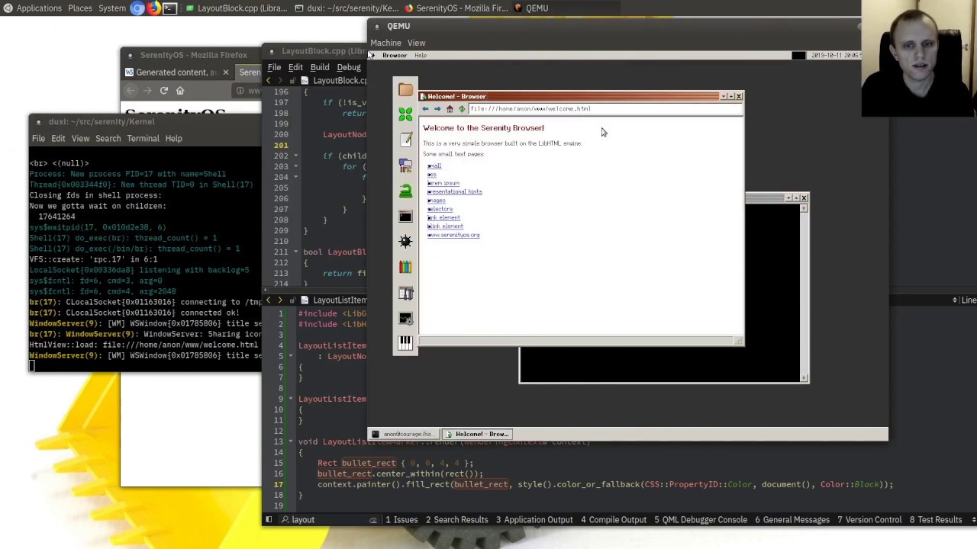
Task: Open the terminal window's Help menu
Action: point(173,138)
